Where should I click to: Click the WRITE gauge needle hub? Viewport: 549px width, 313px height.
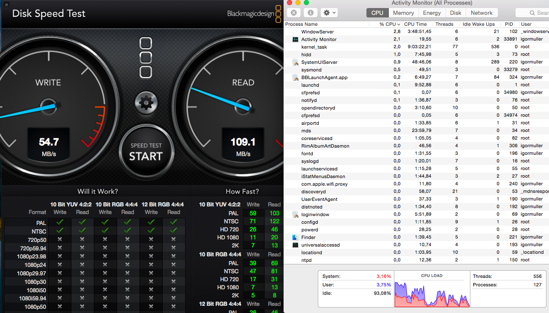click(x=49, y=106)
